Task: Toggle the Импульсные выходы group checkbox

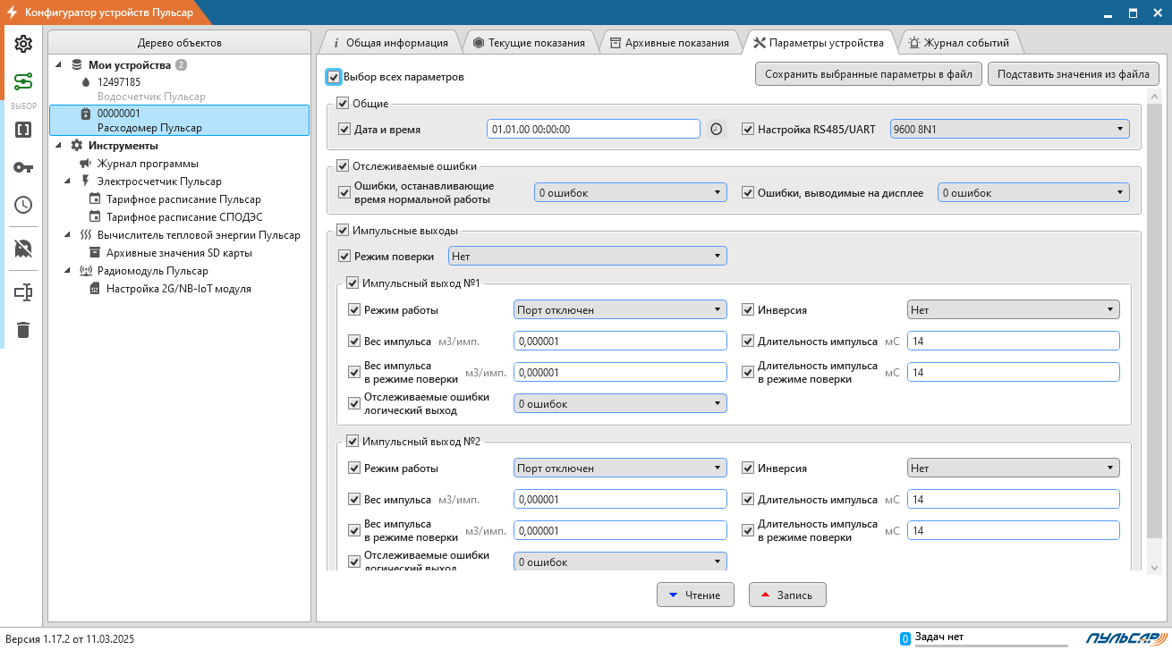Action: tap(343, 231)
